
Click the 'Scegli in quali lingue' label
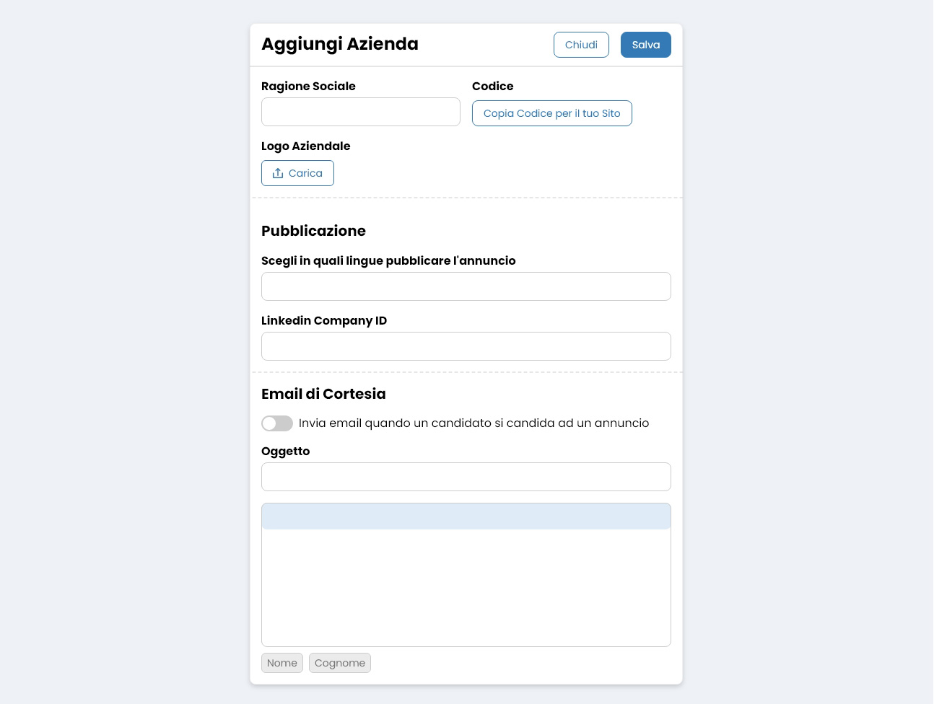pyautogui.click(x=388, y=260)
